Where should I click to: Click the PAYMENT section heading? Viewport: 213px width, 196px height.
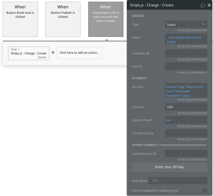click(139, 78)
